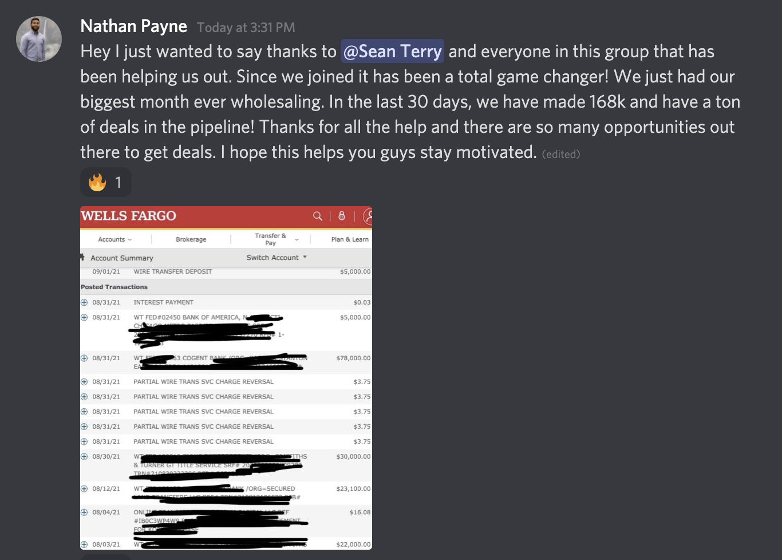The height and width of the screenshot is (560, 782).
Task: Open the Transfer & Pay menu
Action: 275,239
